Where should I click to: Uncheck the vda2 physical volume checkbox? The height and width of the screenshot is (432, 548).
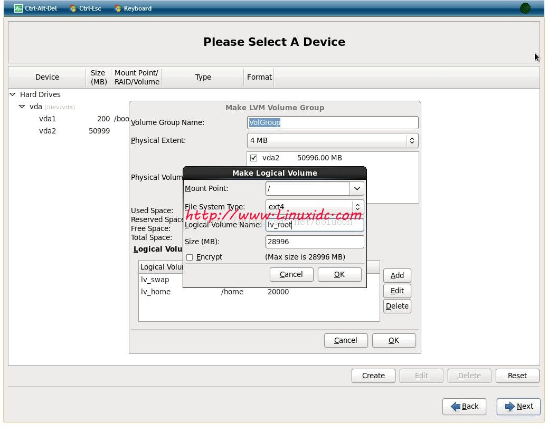pos(253,158)
